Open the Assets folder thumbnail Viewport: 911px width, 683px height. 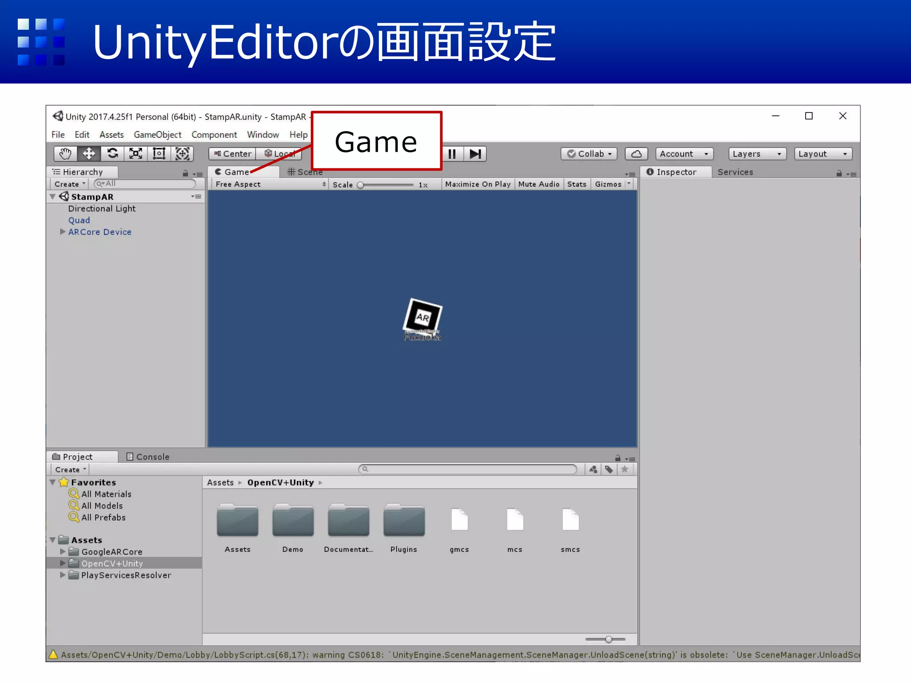coord(238,520)
